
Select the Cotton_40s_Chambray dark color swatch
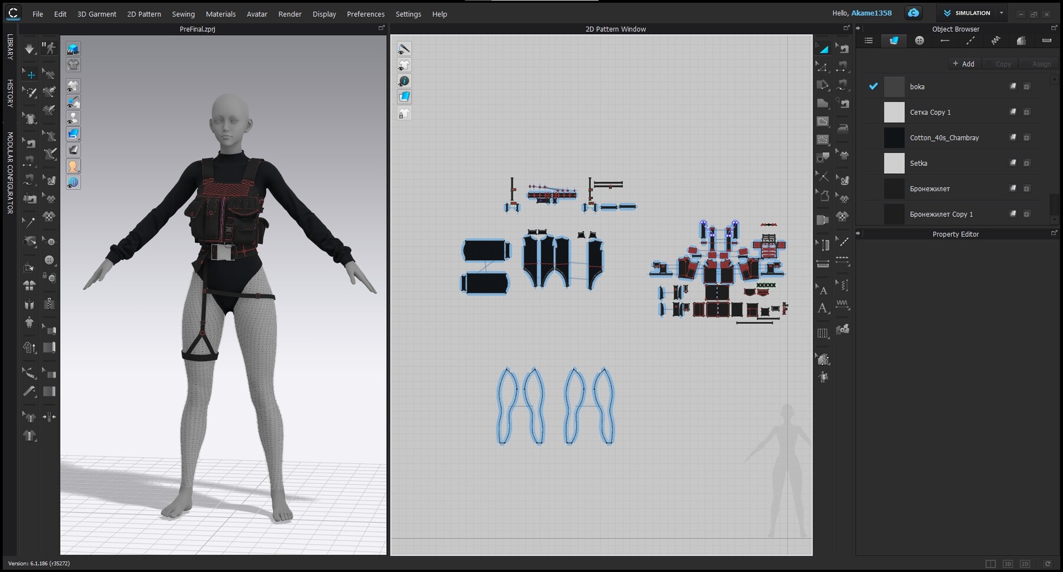click(894, 138)
